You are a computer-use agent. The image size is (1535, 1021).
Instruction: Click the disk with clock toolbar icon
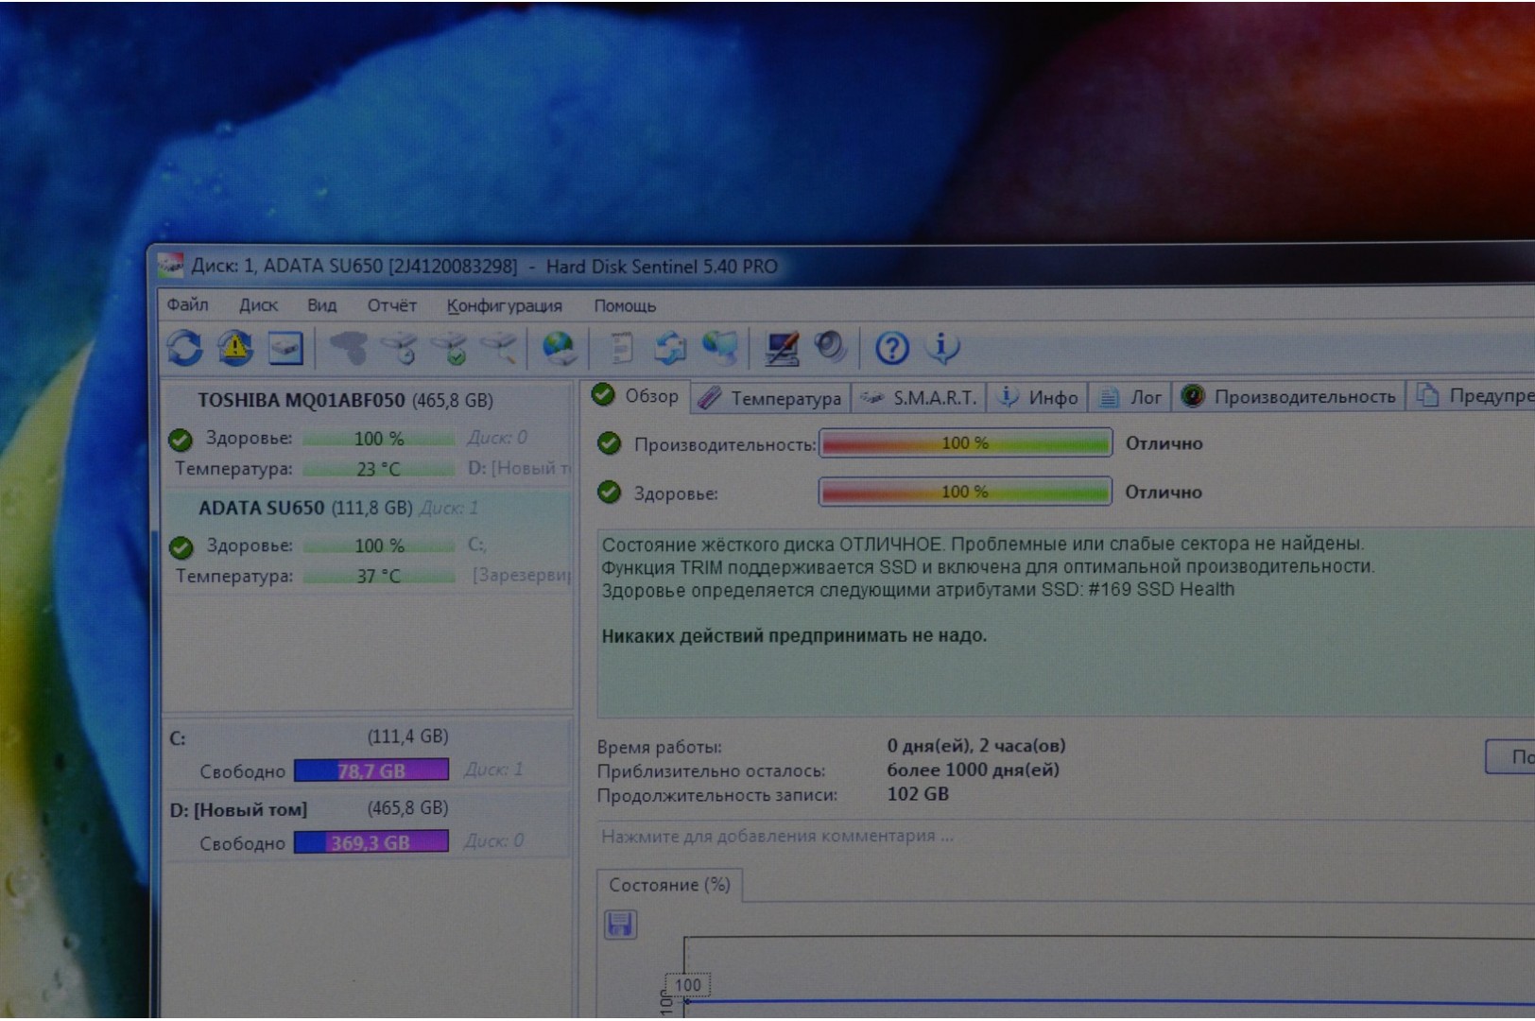(401, 348)
